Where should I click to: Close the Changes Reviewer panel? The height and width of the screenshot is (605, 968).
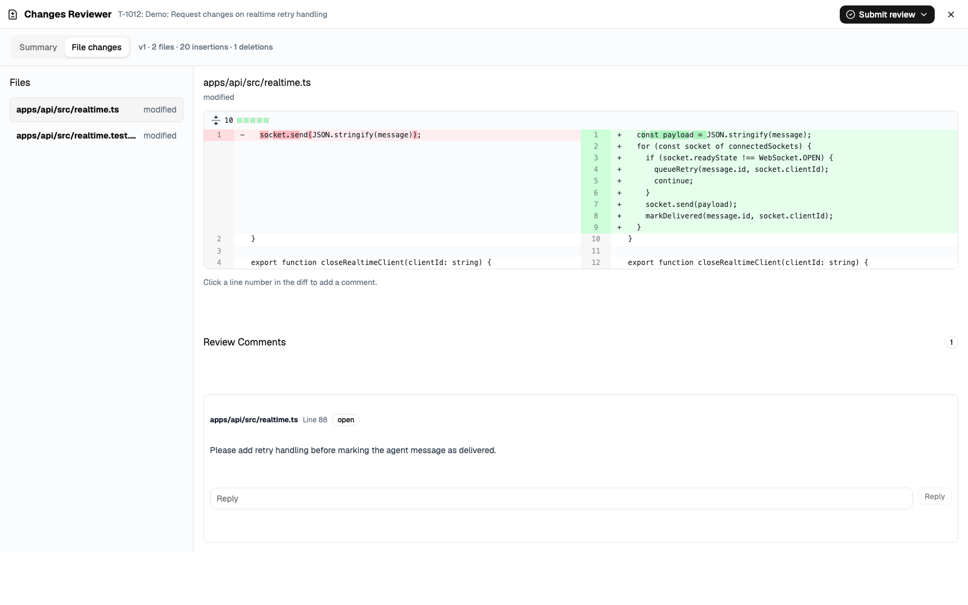point(951,15)
